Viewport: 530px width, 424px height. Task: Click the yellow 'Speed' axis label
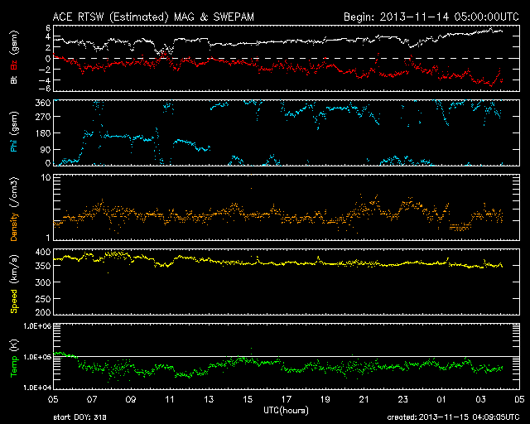tap(14, 301)
